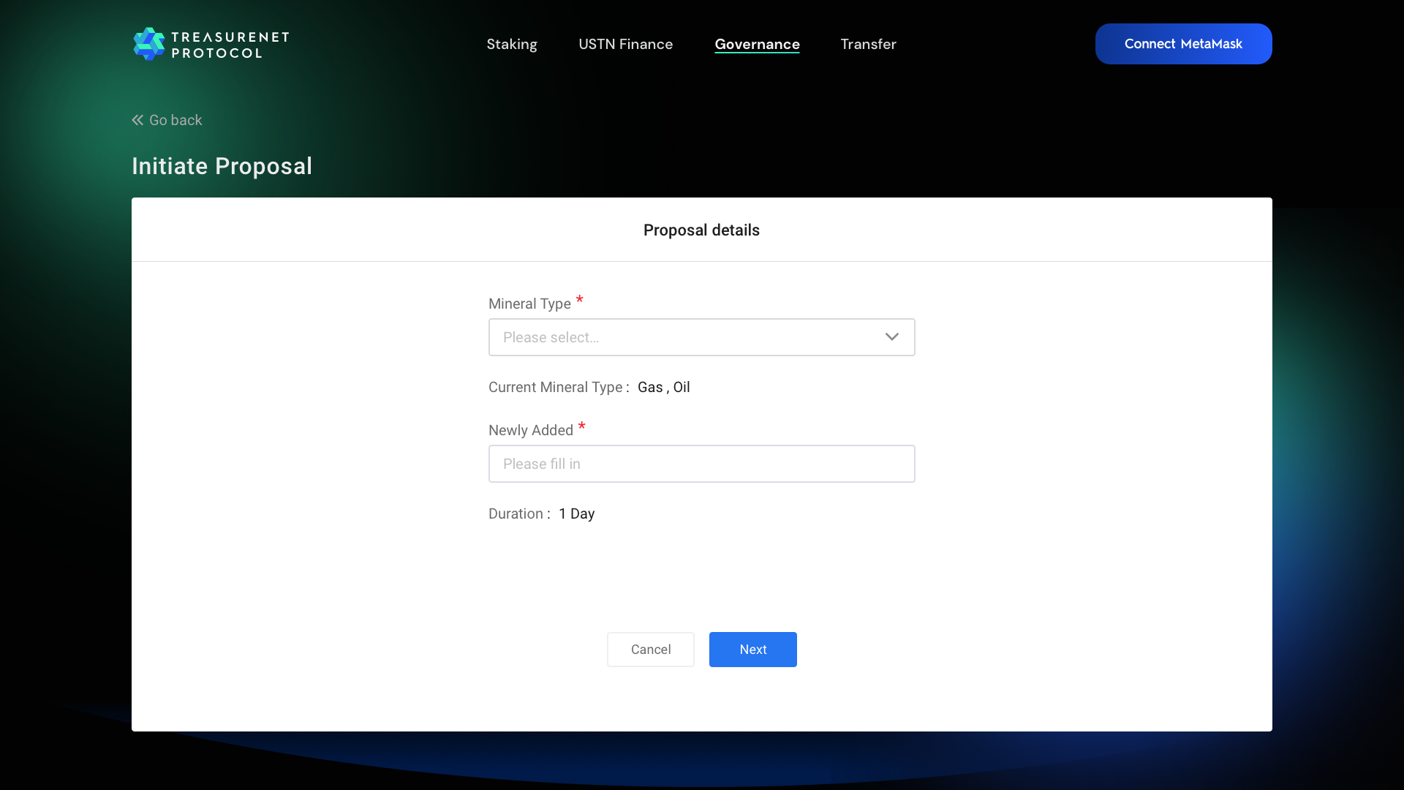Click the 'Gas , Oil' current mineral value

pyautogui.click(x=663, y=387)
